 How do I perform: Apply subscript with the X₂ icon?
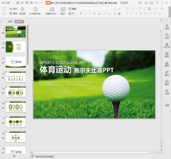point(110,14)
